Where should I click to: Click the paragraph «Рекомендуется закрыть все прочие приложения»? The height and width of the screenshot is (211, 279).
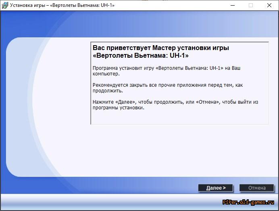pyautogui.click(x=167, y=85)
